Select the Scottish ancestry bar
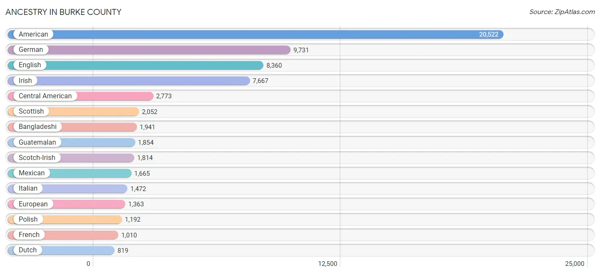The width and height of the screenshot is (600, 274). point(73,111)
